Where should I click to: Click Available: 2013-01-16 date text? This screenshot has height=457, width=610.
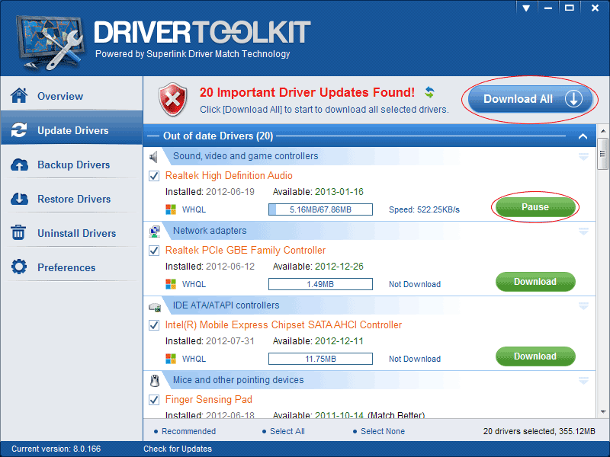(x=318, y=192)
